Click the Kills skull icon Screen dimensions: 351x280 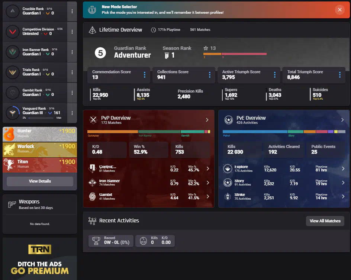[x=143, y=241]
